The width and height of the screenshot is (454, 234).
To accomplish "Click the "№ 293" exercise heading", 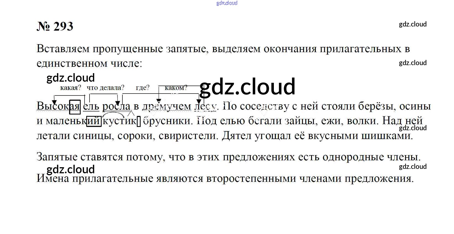I will (x=55, y=26).
